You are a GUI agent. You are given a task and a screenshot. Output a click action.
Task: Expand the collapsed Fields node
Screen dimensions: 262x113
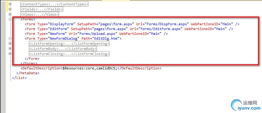(x=10, y=9)
